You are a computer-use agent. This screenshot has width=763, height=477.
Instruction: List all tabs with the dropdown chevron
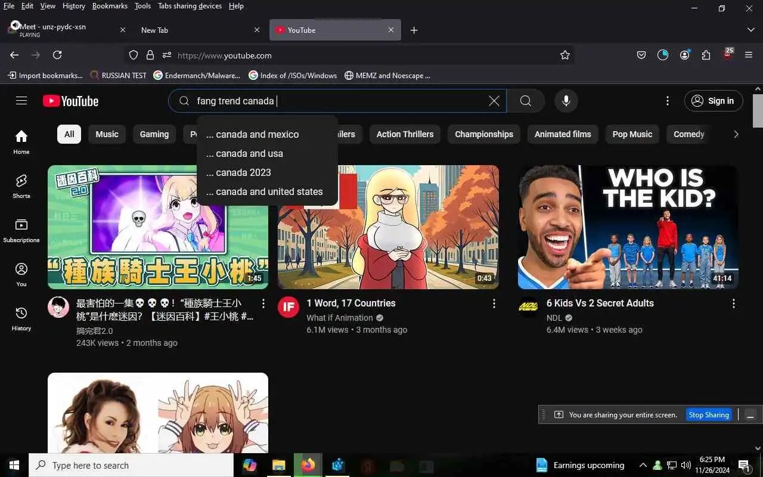pos(750,30)
